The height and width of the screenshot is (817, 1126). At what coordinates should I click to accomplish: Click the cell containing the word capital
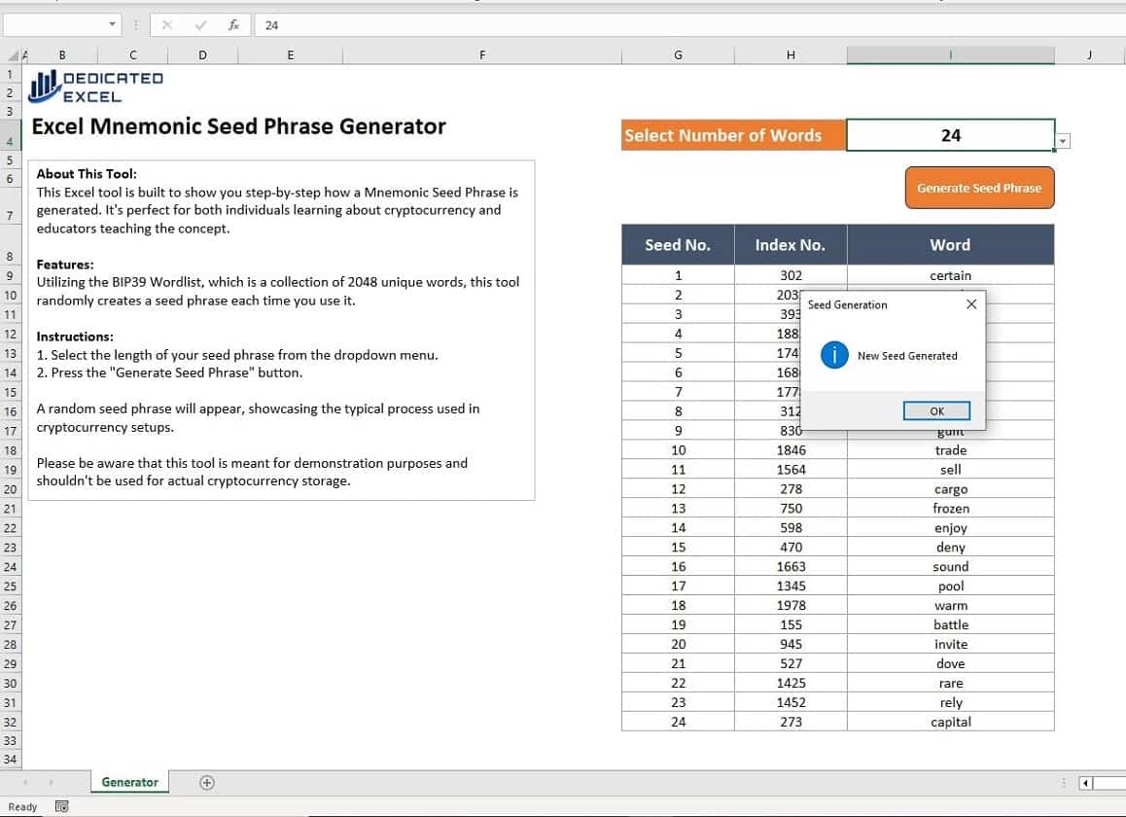950,721
